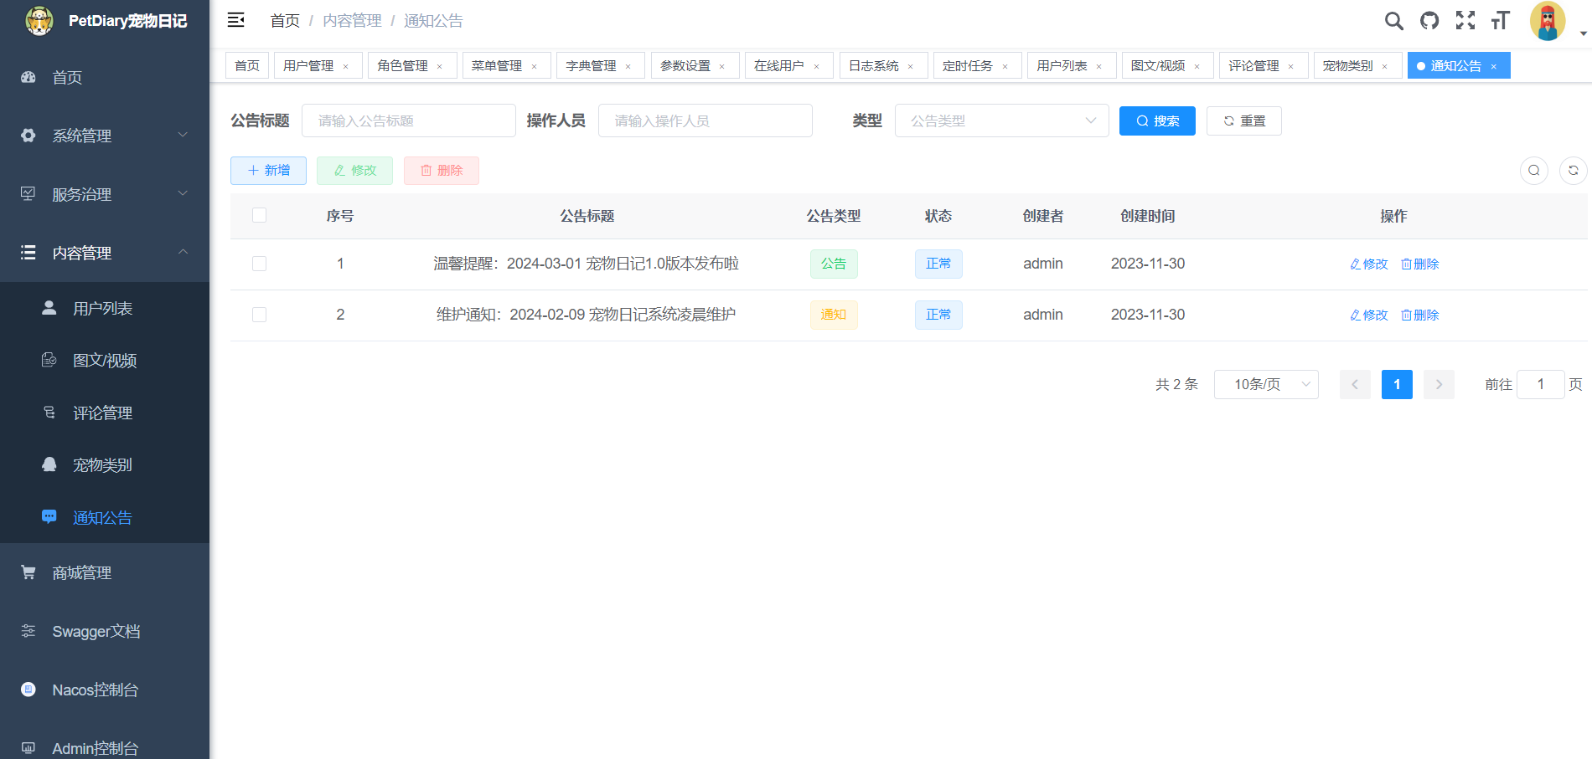Close the 宠物类别 tab
Screen dimensions: 1592x759
point(1384,66)
